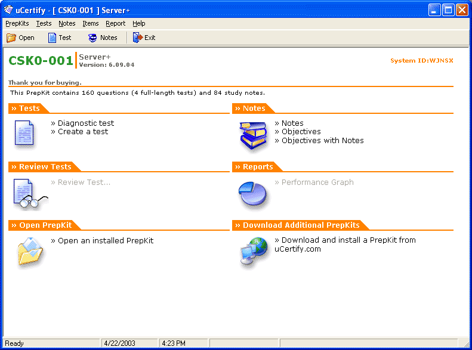This screenshot has width=472, height=350.
Task: Click the Open PrepKit section header
Action: tap(45, 225)
